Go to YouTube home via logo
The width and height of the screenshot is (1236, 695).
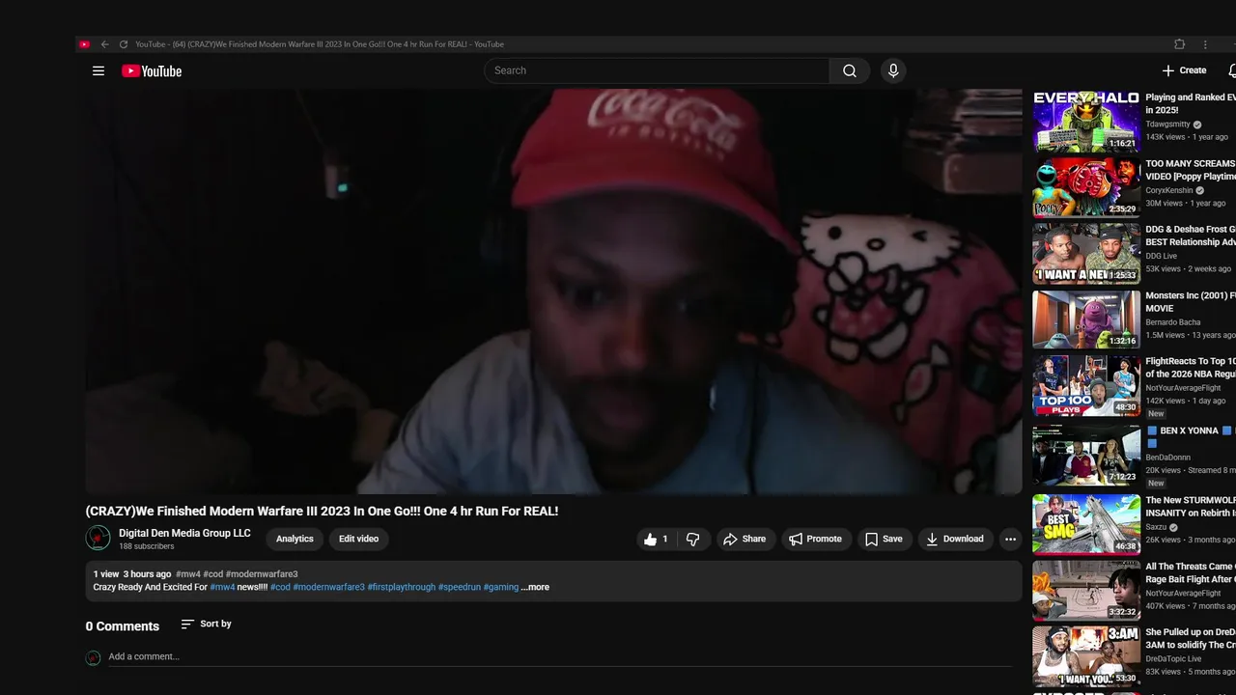(x=152, y=70)
